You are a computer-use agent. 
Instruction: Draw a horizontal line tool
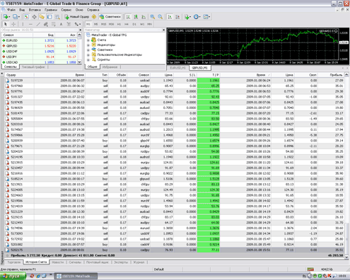(x=30, y=24)
